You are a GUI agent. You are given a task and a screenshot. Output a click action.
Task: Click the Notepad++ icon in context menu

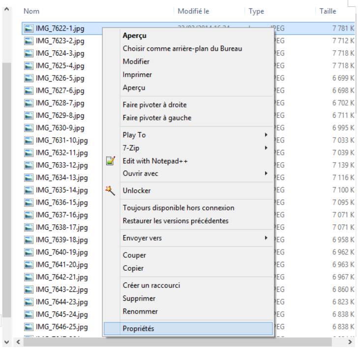(x=111, y=161)
